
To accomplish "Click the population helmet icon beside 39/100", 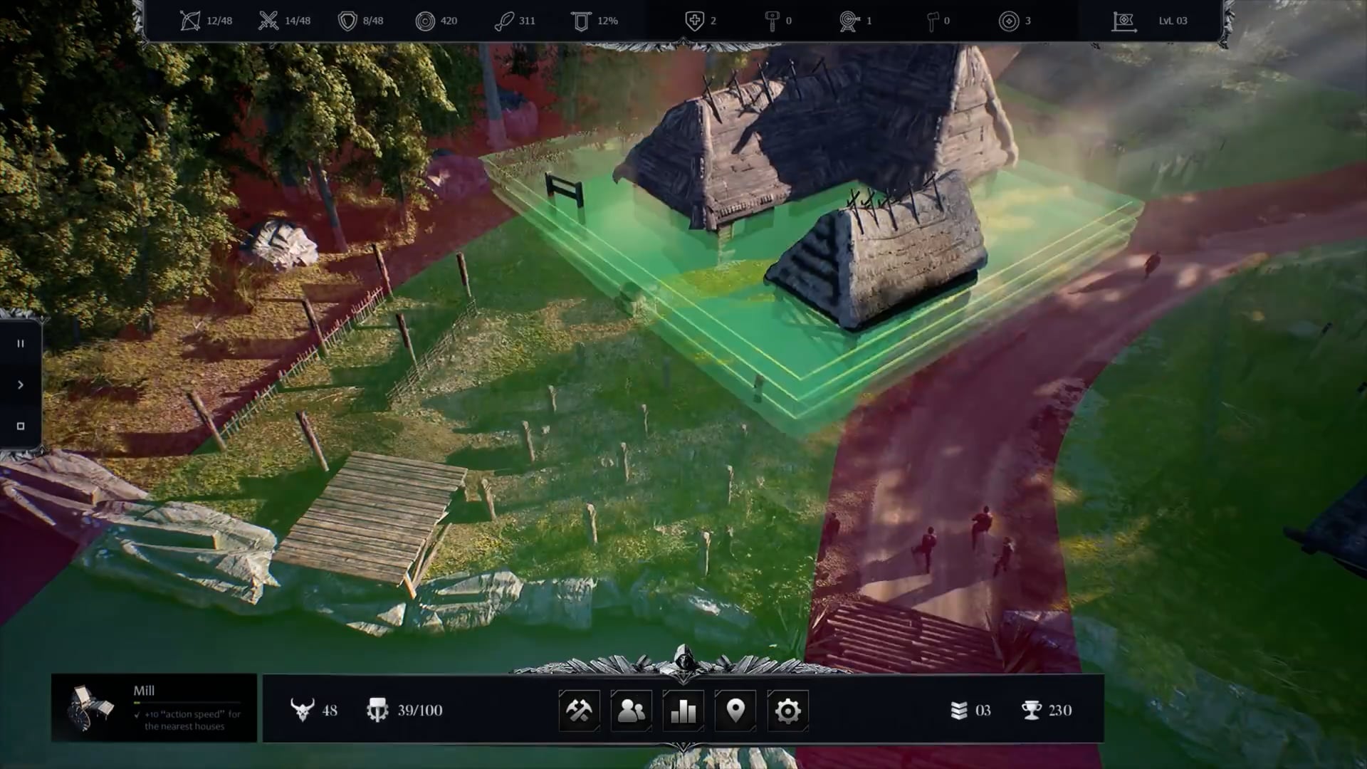I will point(377,710).
